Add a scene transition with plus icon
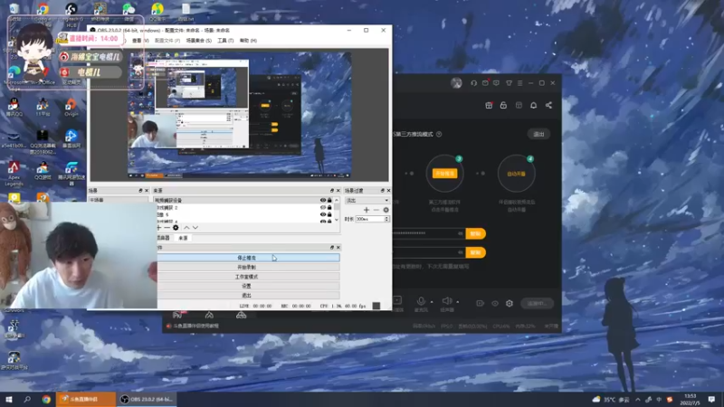Image resolution: width=724 pixels, height=407 pixels. tap(367, 210)
